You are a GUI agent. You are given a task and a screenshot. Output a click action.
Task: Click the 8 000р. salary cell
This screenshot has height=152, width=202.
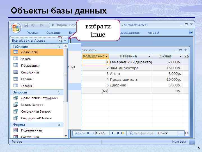point(167,73)
